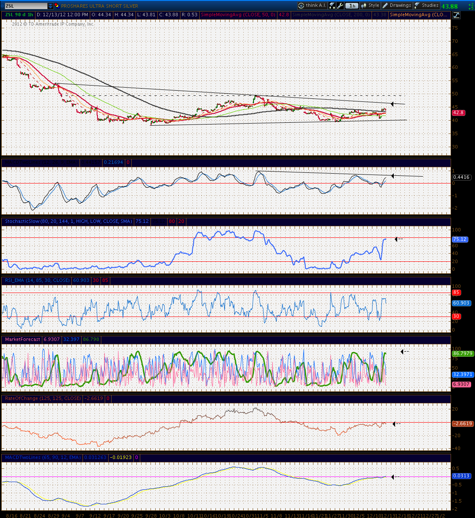This screenshot has width=475, height=518.
Task: Select the truncated orange SimpleMovingAvg (CLO... label
Action: click(419, 15)
